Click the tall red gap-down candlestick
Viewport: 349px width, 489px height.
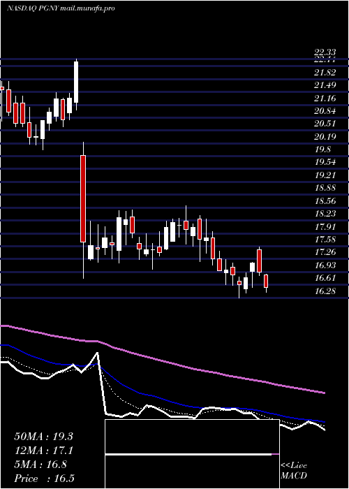83,198
